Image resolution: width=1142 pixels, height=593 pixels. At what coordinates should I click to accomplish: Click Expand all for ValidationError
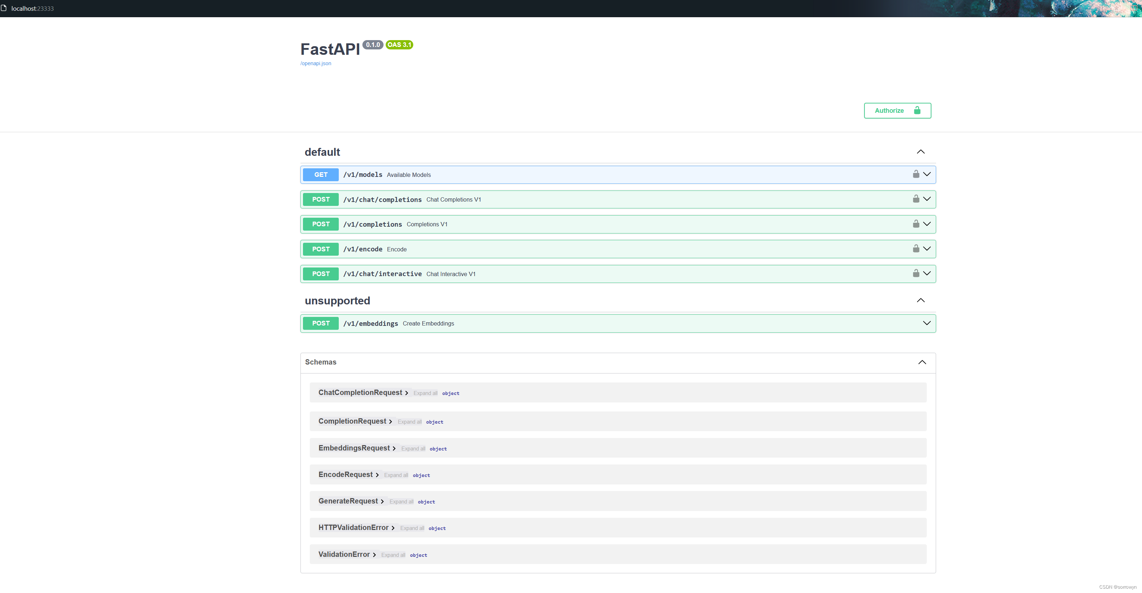click(x=393, y=555)
